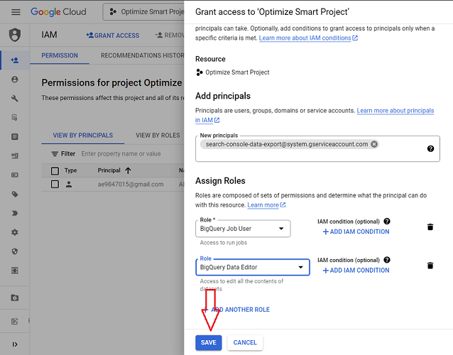Viewport: 453px width, 355px height.
Task: Click the IAM shield icon in sidebar
Action: click(15, 35)
